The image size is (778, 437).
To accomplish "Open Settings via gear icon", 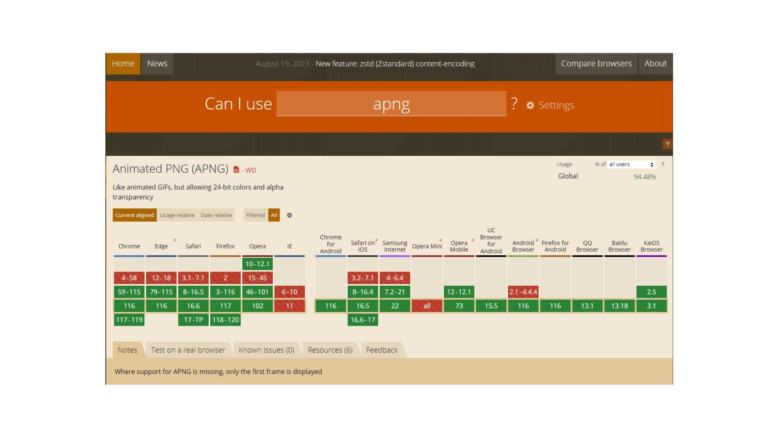I will (530, 106).
